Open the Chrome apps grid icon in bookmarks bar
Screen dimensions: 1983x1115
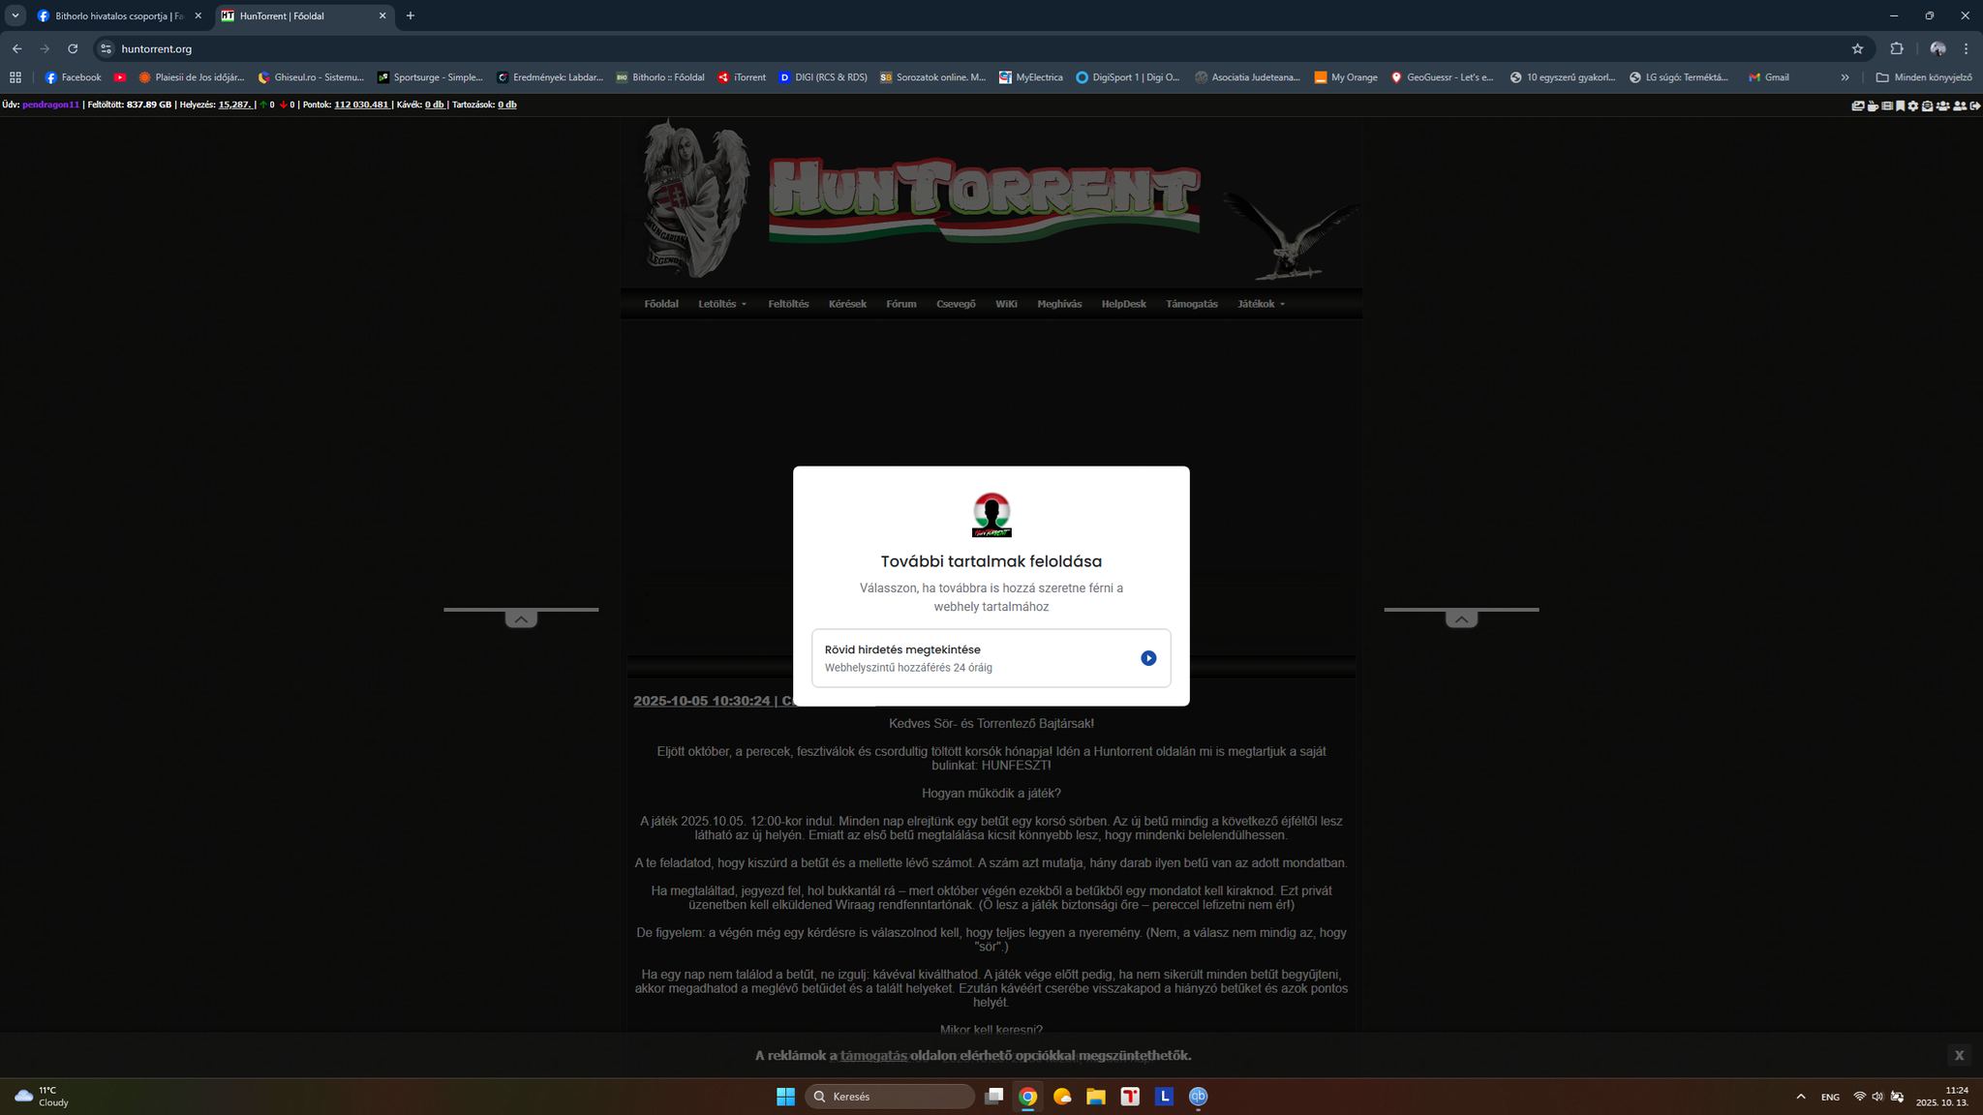pos(15,77)
